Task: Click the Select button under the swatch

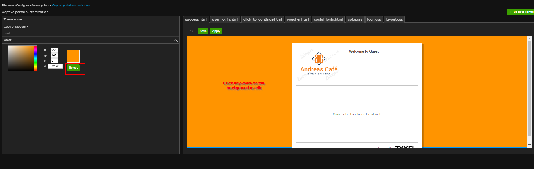Action: [x=73, y=68]
